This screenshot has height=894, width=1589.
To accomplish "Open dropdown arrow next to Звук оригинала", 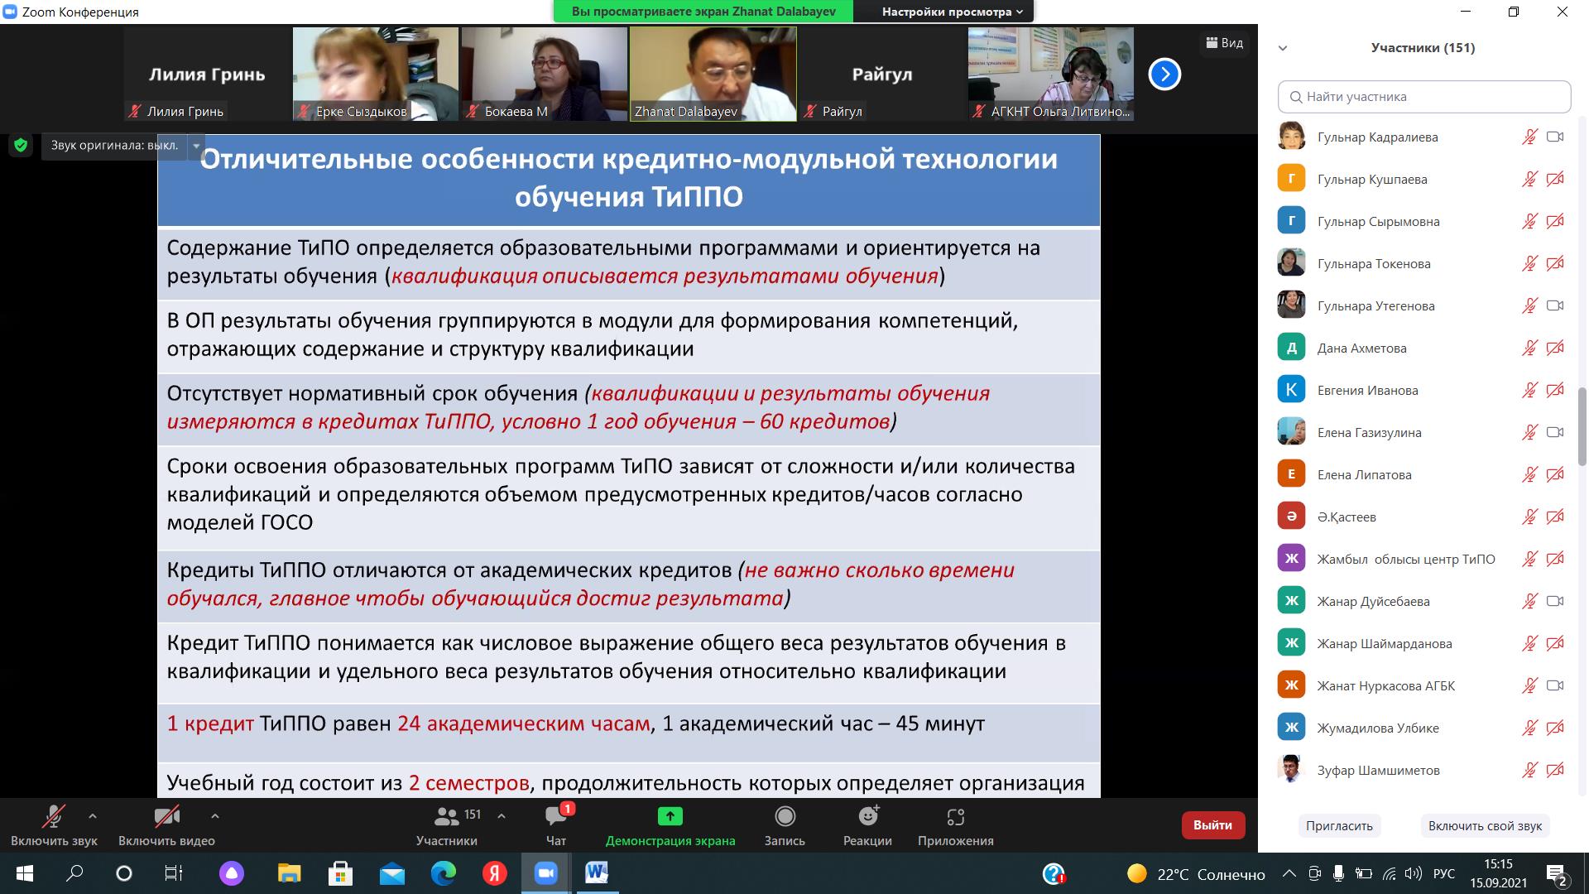I will coord(196,146).
